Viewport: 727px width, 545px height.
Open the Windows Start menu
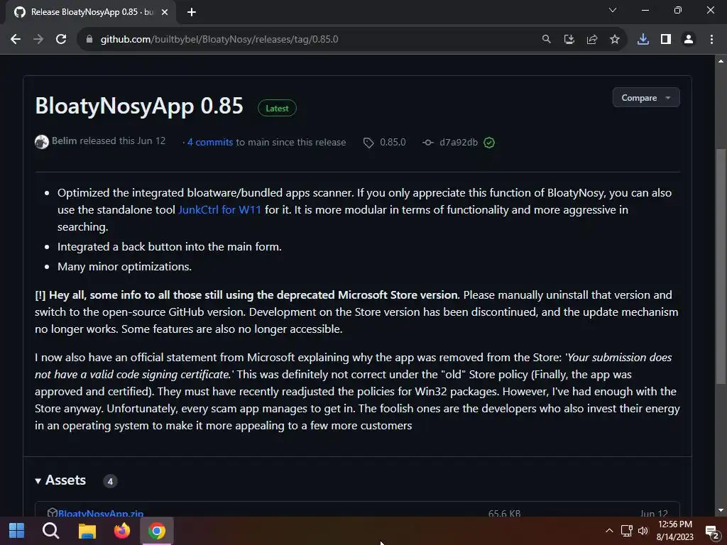click(17, 531)
